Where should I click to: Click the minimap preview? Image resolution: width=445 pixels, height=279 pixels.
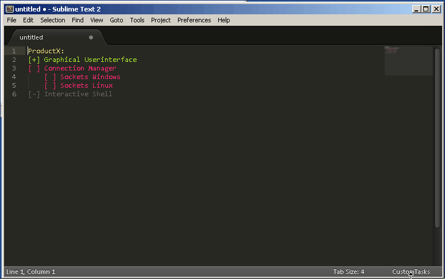tap(409, 61)
